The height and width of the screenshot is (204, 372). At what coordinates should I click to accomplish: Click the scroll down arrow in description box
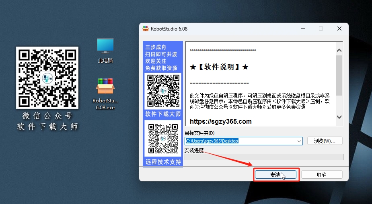[339, 117]
